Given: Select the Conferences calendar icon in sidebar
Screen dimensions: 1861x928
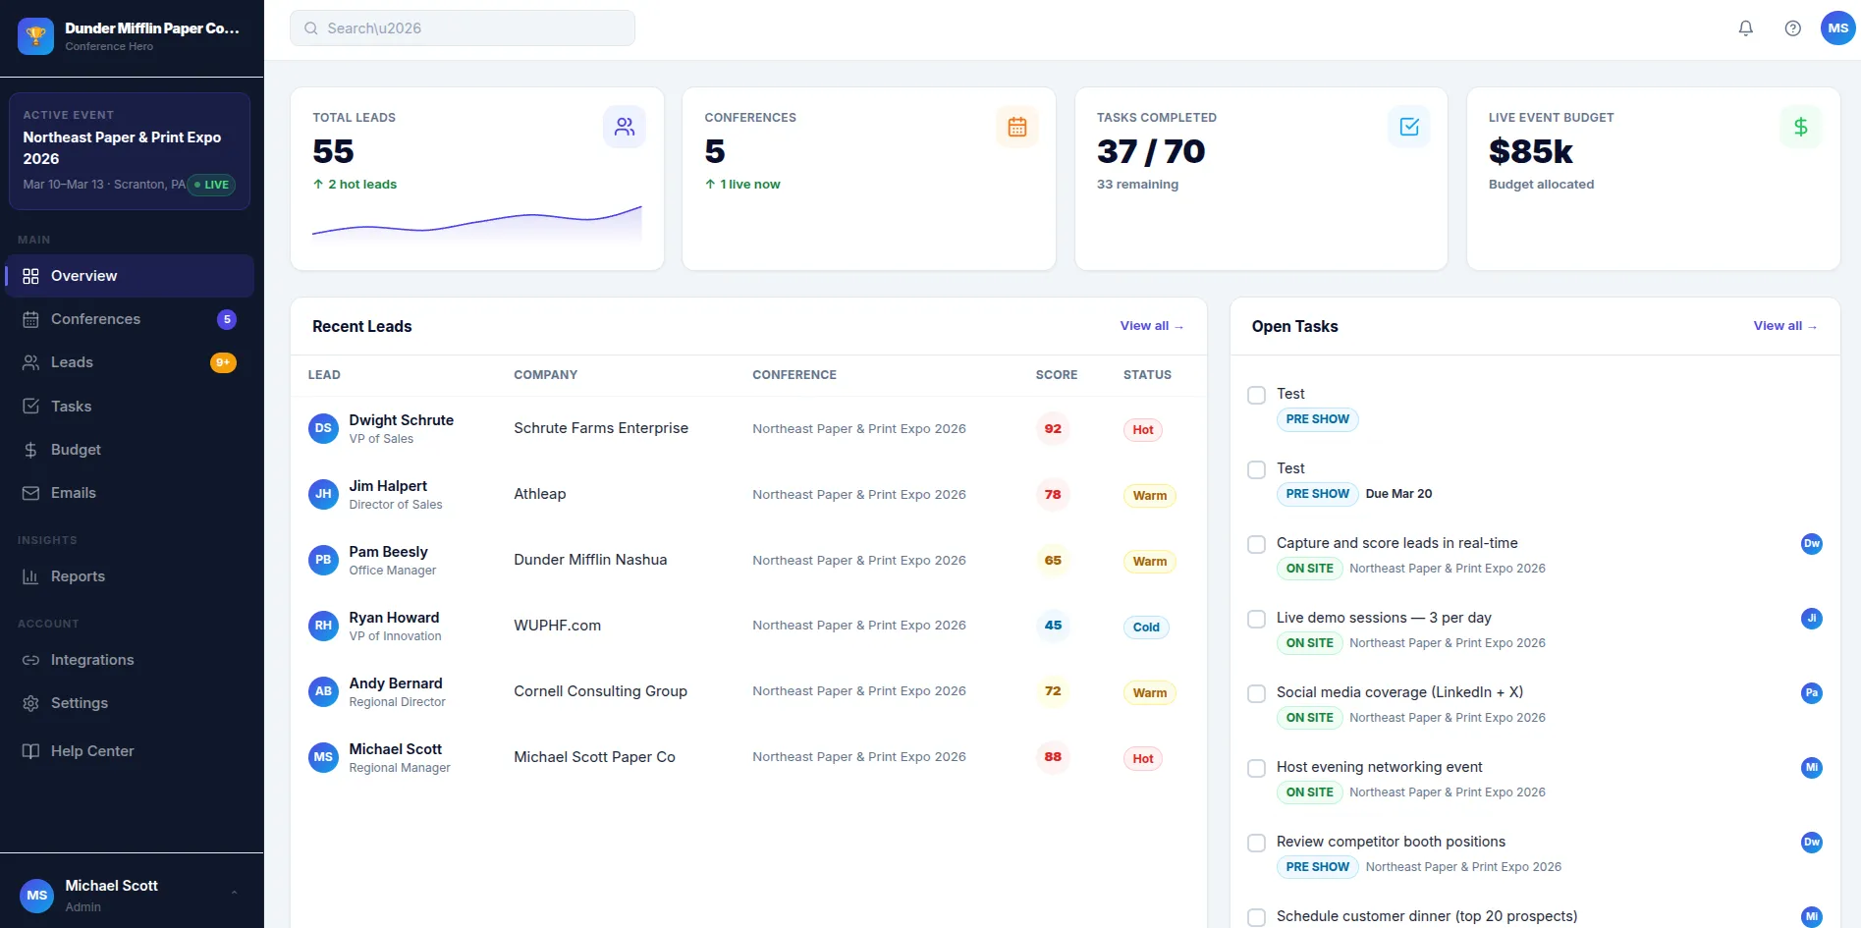Looking at the screenshot, I should pyautogui.click(x=30, y=319).
